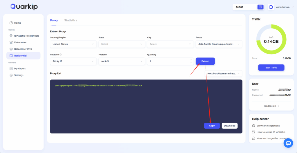Image resolution: width=297 pixels, height=153 pixels.
Task: Click the extracted proxy line text
Action: pos(99,85)
